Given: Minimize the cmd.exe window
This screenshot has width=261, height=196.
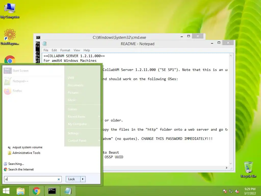Looking at the screenshot, I should (x=182, y=36).
